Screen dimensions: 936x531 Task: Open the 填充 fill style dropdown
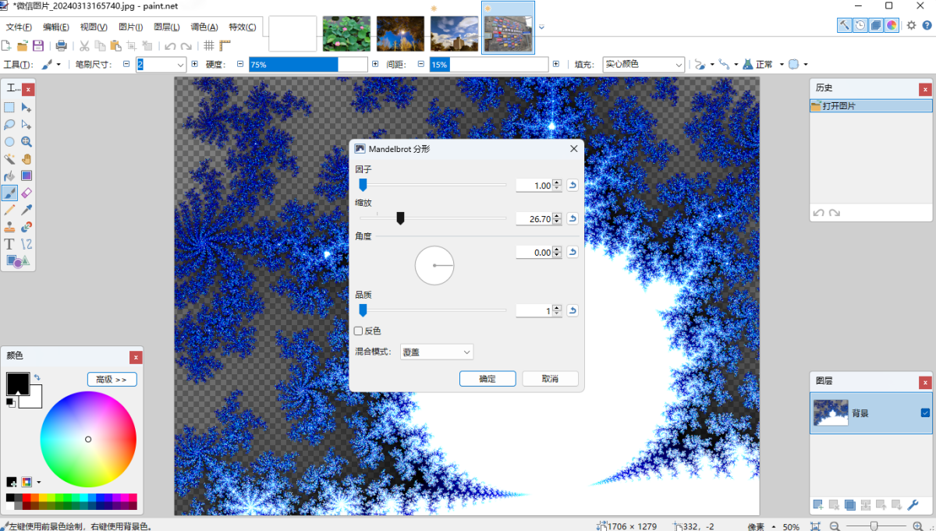(x=643, y=64)
